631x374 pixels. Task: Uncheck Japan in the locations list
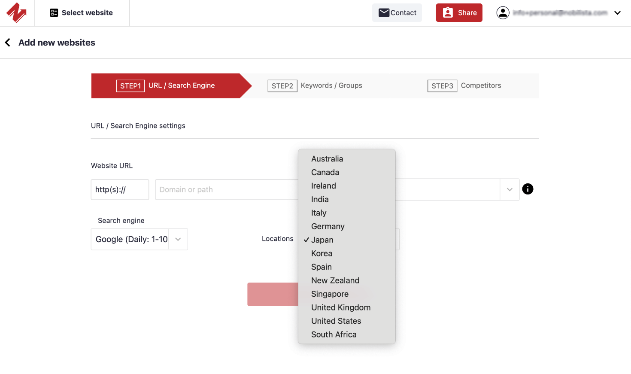coord(322,240)
